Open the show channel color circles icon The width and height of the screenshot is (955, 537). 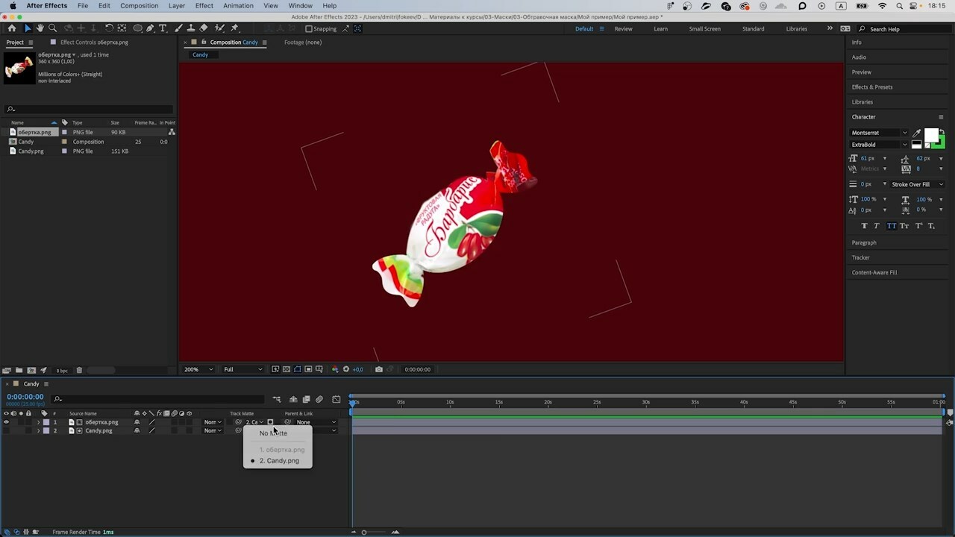coord(334,369)
